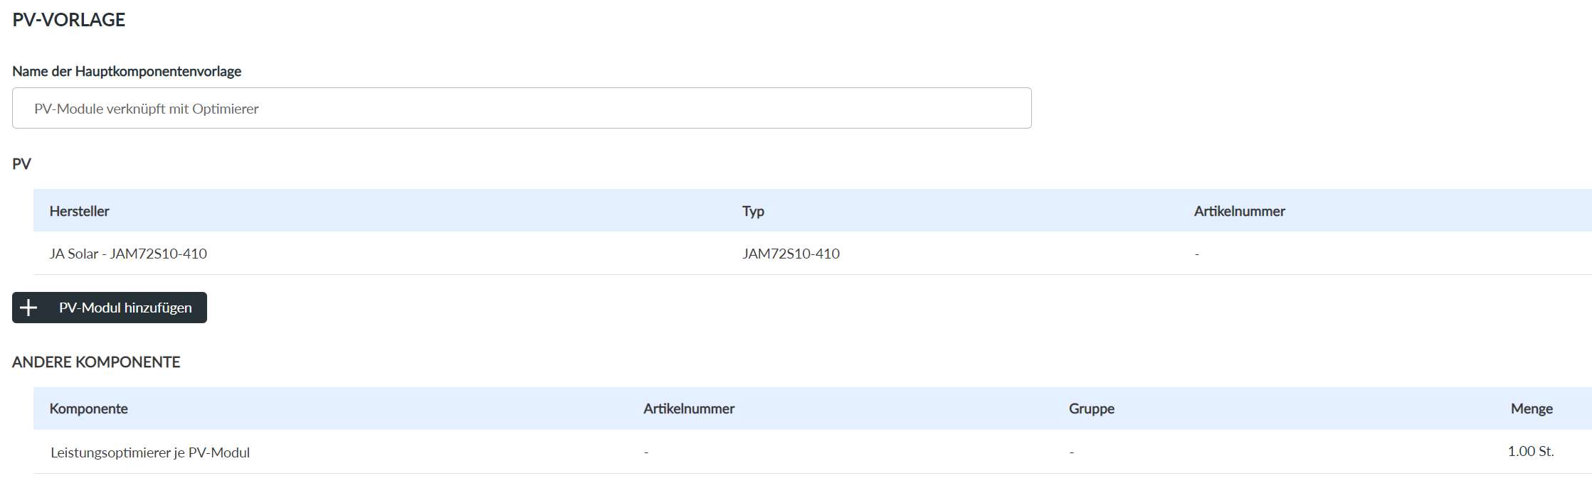Click the Name der Hauptkomponentenvorlage label

127,71
